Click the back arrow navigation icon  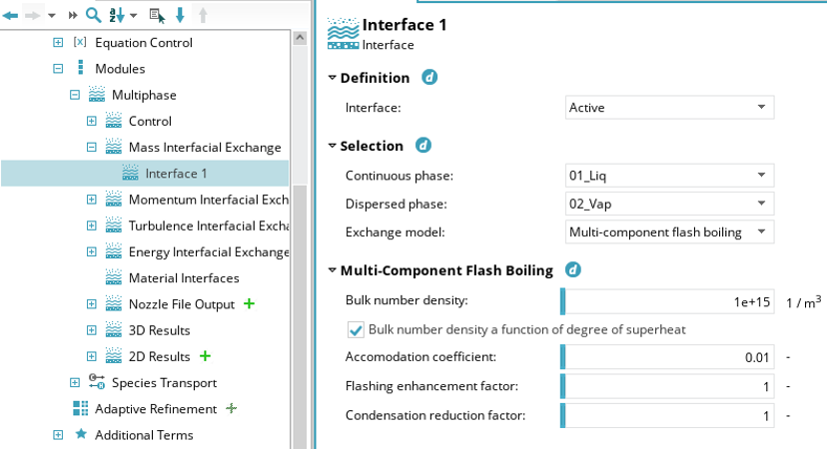[x=11, y=15]
